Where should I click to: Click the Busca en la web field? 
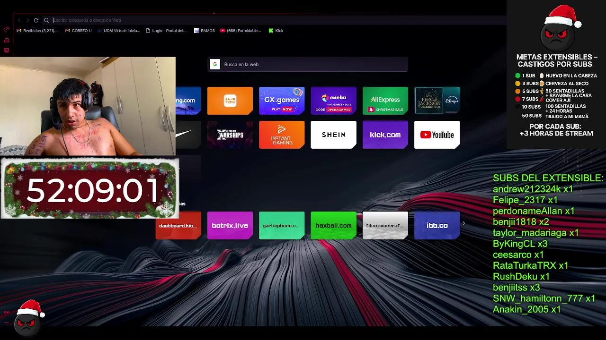tap(308, 65)
